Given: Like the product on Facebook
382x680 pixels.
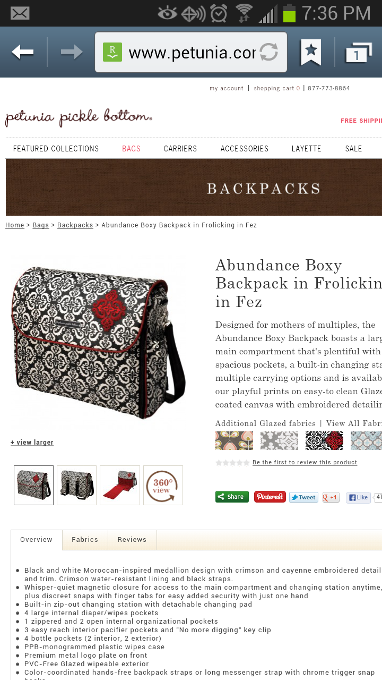Looking at the screenshot, I should 359,497.
